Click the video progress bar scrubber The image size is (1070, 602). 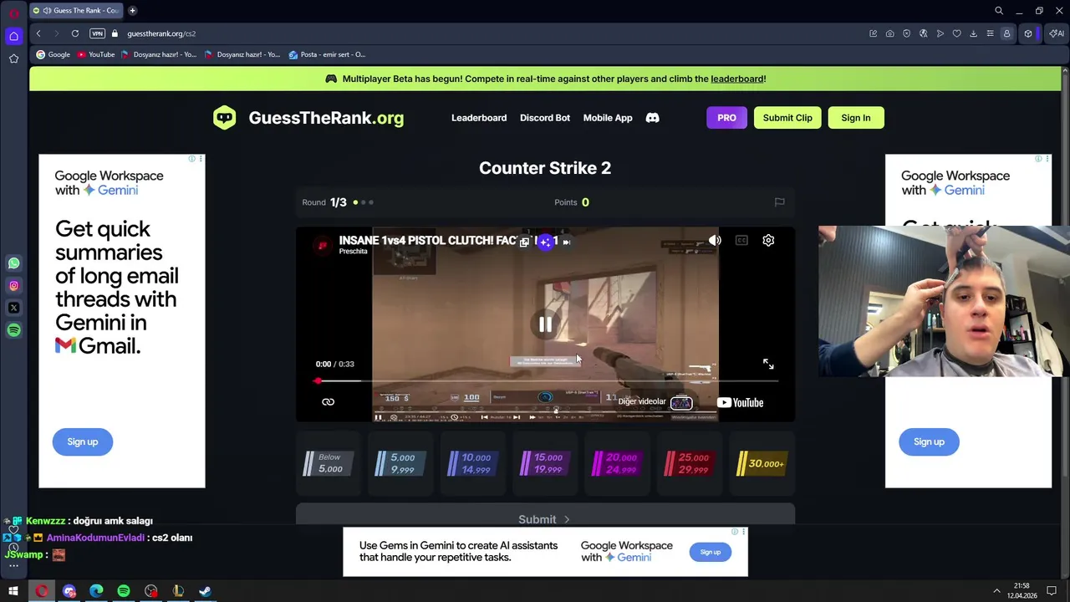tap(318, 381)
